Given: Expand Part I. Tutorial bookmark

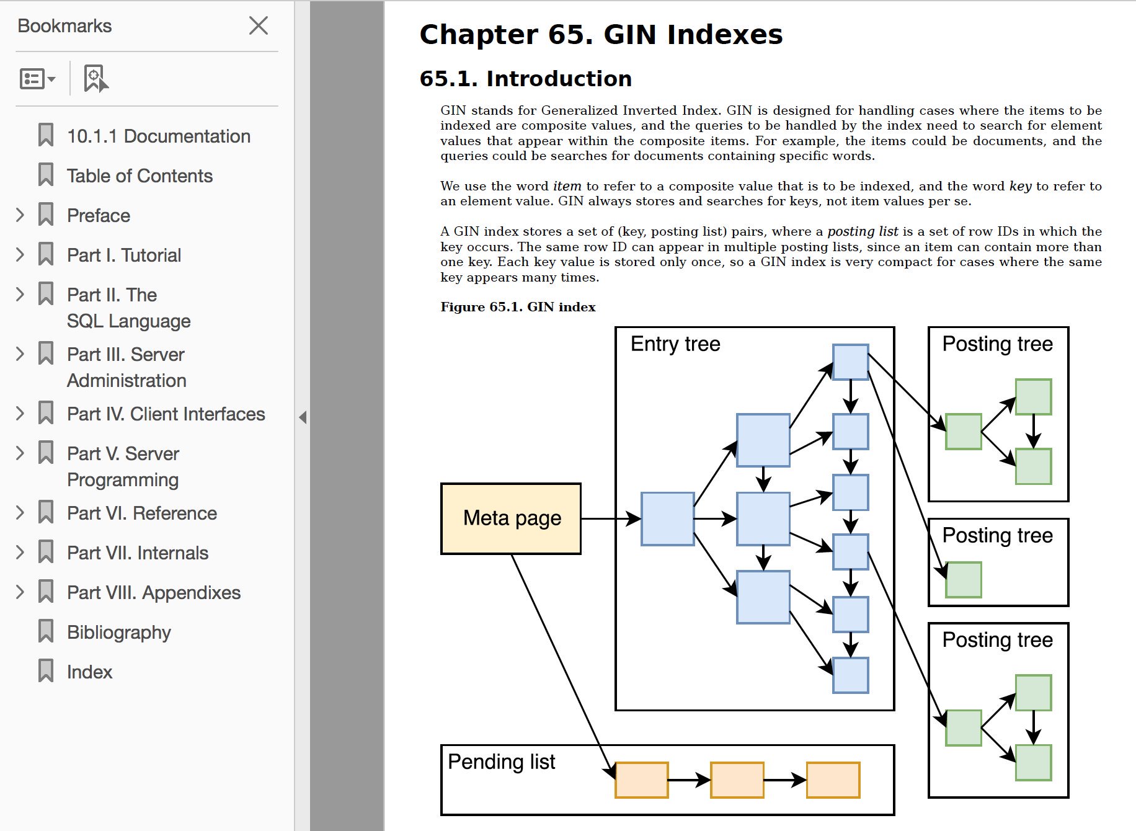Looking at the screenshot, I should [20, 255].
